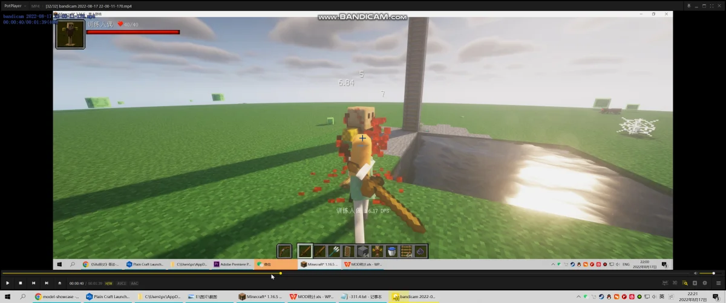The image size is (726, 303).
Task: Switch to Chrome model-showcase taskbar window
Action: point(57,296)
